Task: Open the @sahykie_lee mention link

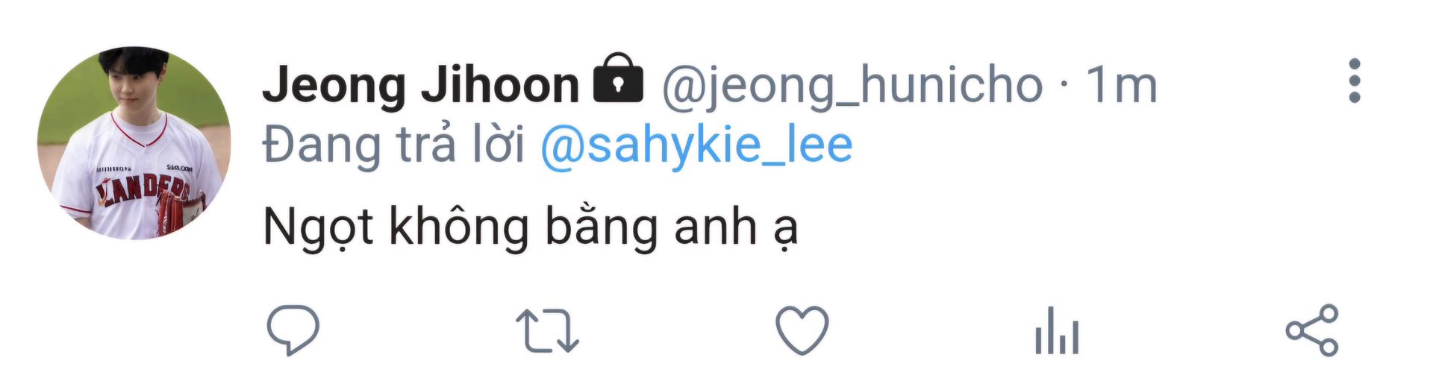Action: pos(696,145)
